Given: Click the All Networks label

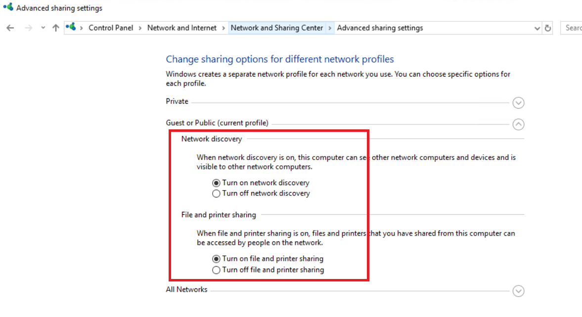Looking at the screenshot, I should (186, 289).
